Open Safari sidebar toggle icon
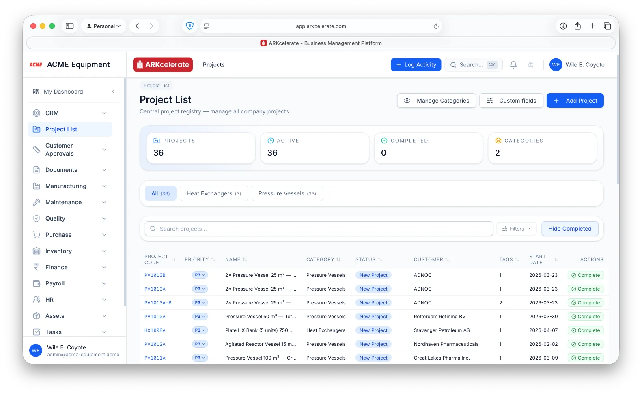The image size is (642, 394). click(x=70, y=26)
